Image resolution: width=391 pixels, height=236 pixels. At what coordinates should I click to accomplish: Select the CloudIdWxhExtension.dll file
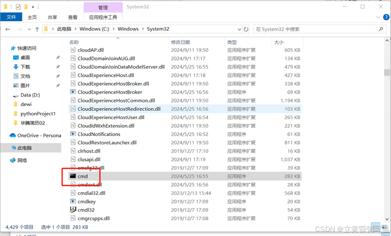185,126
